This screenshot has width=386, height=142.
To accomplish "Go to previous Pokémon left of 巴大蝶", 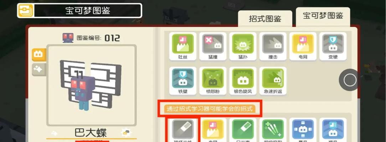I will pos(54,133).
